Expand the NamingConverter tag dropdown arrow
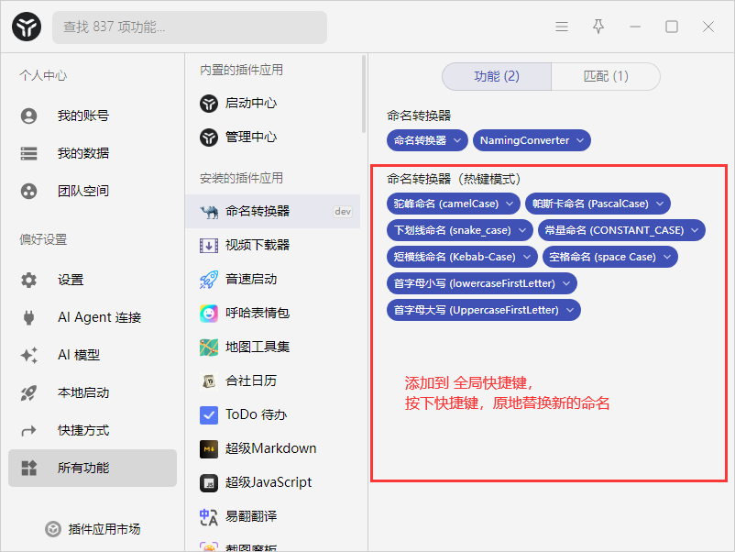The width and height of the screenshot is (735, 552). point(580,140)
